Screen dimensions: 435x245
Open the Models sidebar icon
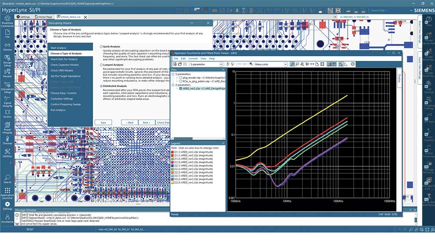(x=7, y=73)
